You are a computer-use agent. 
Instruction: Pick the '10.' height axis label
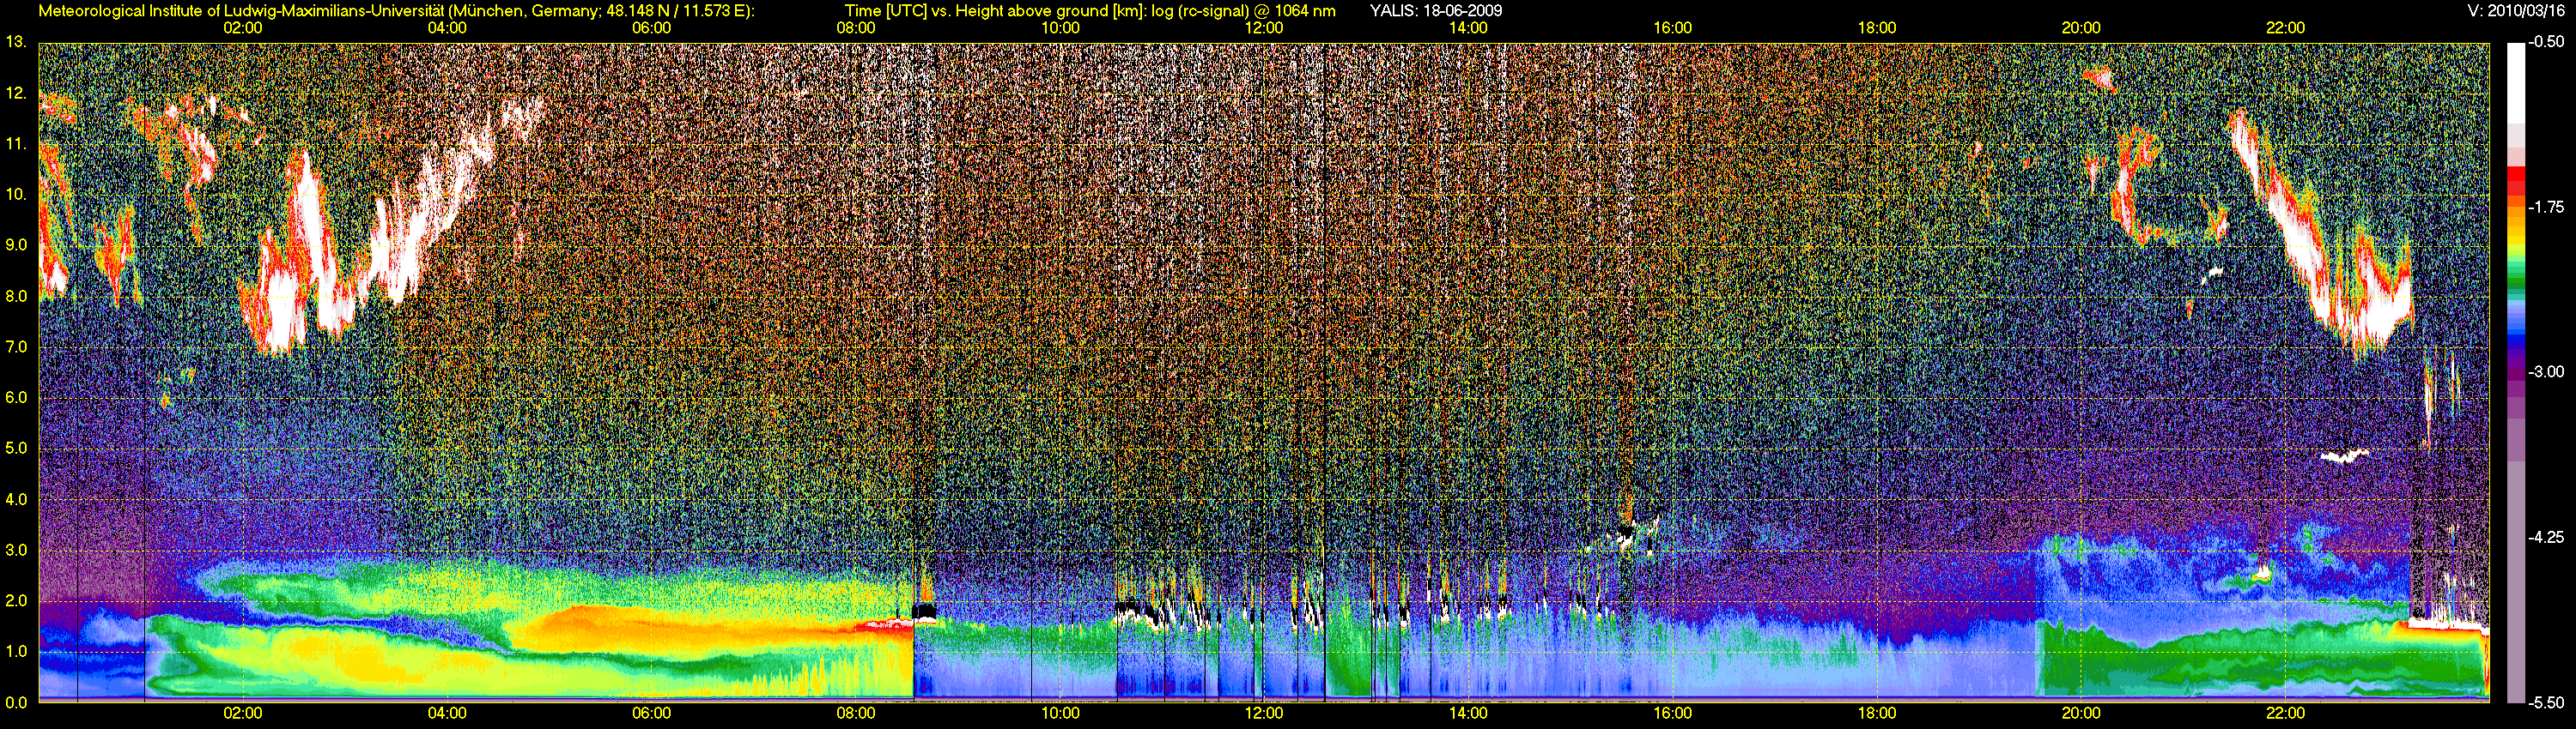pyautogui.click(x=16, y=195)
